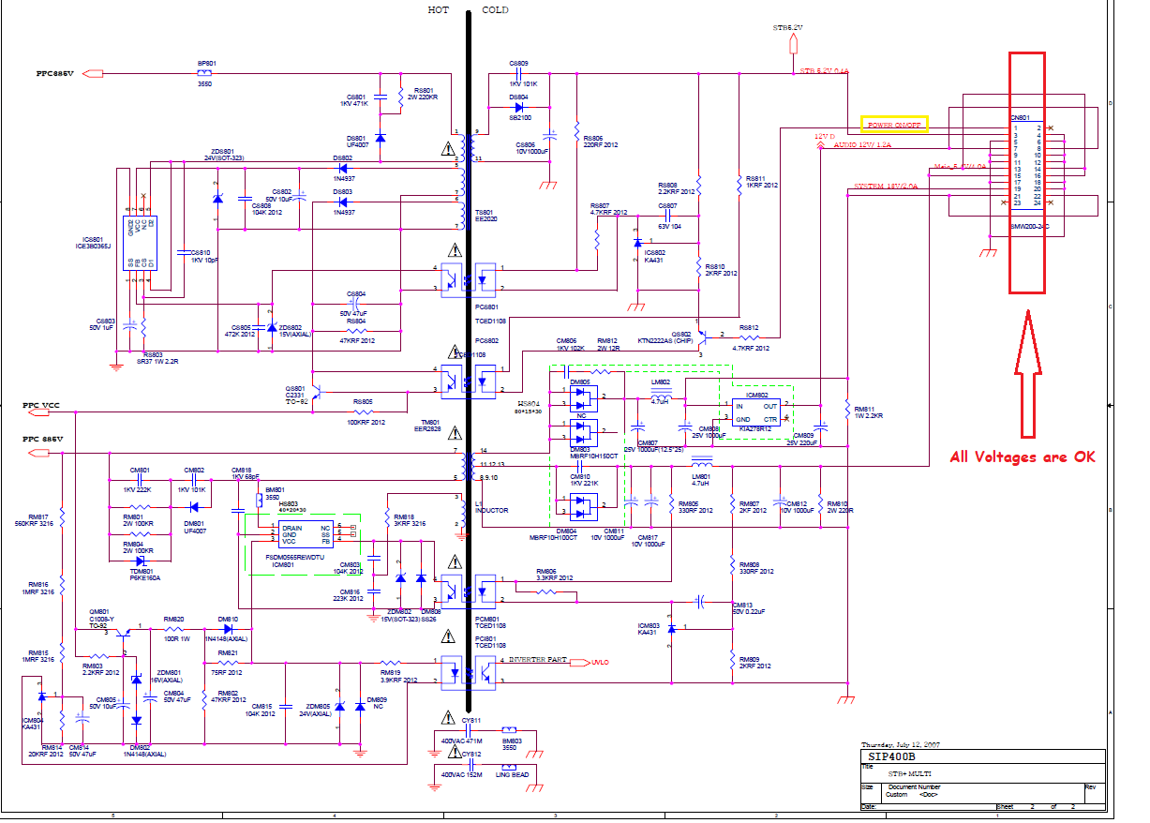The image size is (1150, 823).
Task: Click the PPC885V input port label
Action: (54, 73)
